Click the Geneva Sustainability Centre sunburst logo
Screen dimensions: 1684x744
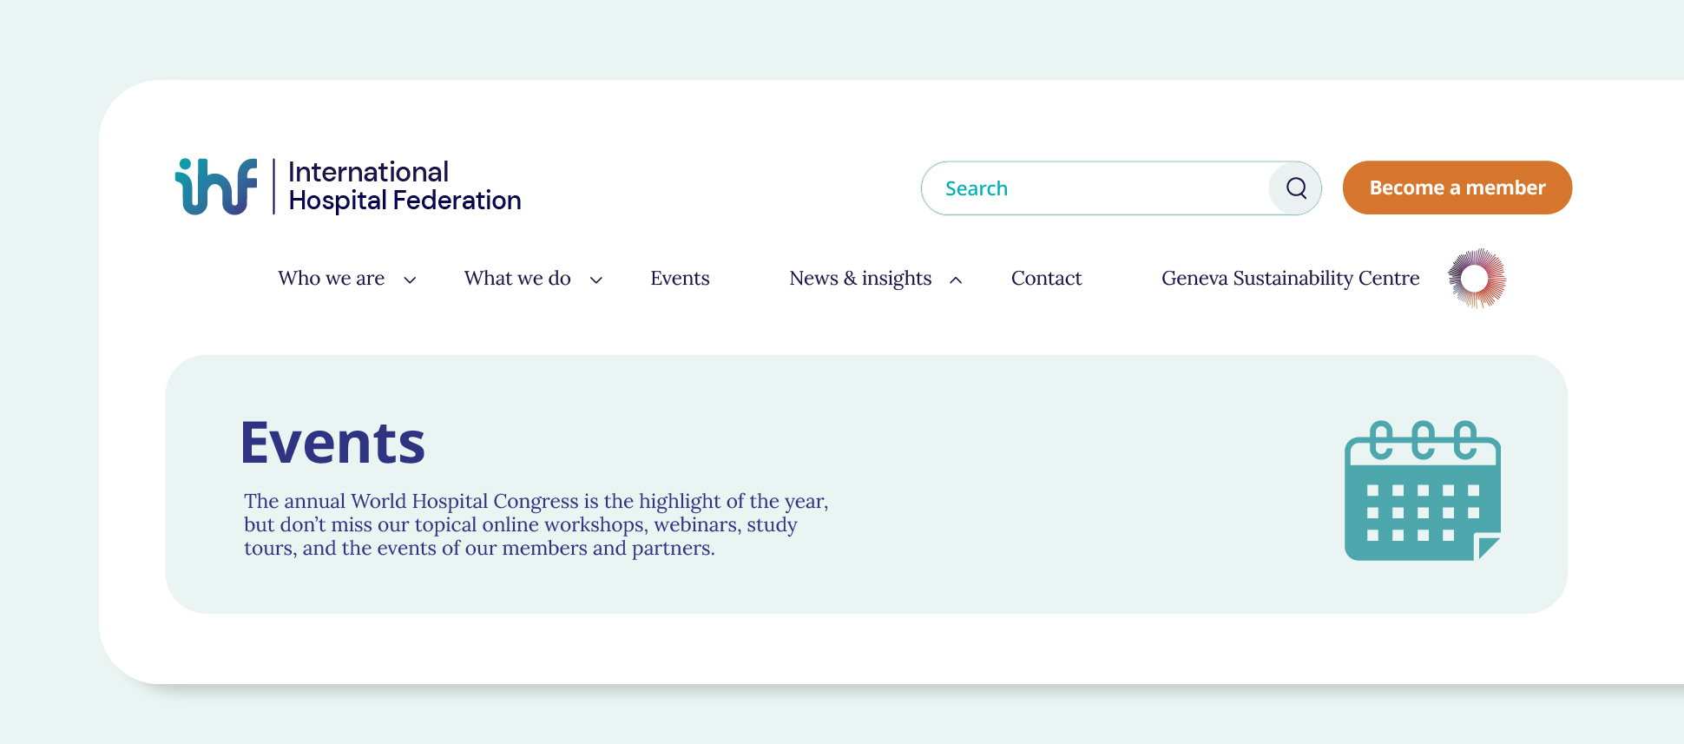[x=1477, y=279]
